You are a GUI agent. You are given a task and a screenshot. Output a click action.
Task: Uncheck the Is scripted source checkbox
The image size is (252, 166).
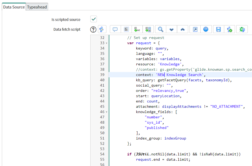[x=93, y=19]
